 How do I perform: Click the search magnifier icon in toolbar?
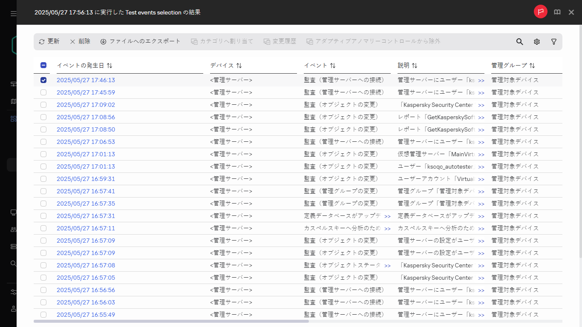coord(519,42)
